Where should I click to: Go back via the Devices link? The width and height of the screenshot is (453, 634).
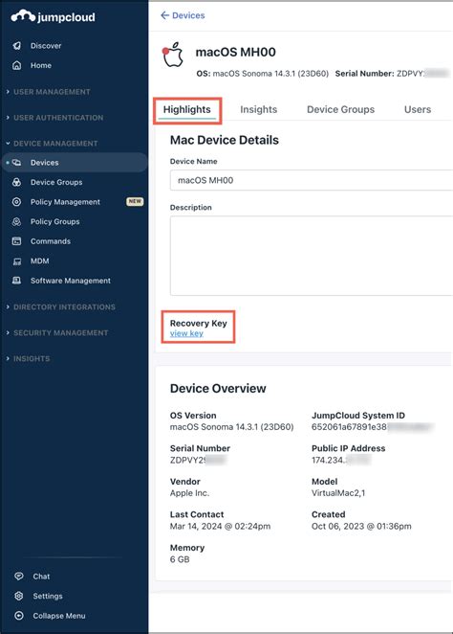(183, 15)
